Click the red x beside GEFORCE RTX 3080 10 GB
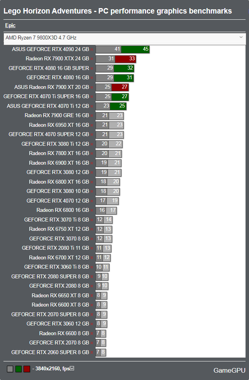Viewport: 249px width, 380px height. click(92, 192)
